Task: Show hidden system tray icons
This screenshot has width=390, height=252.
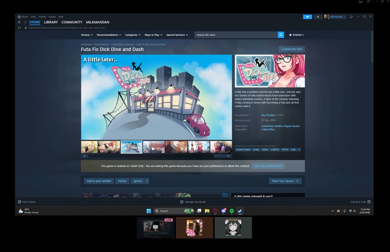Action: (x=332, y=211)
